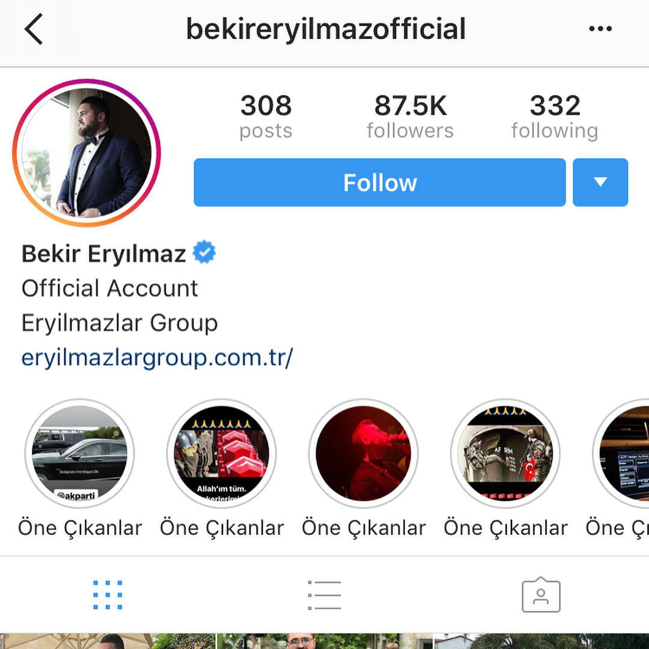Open the tagged photos icon
The image size is (649, 649).
click(541, 594)
